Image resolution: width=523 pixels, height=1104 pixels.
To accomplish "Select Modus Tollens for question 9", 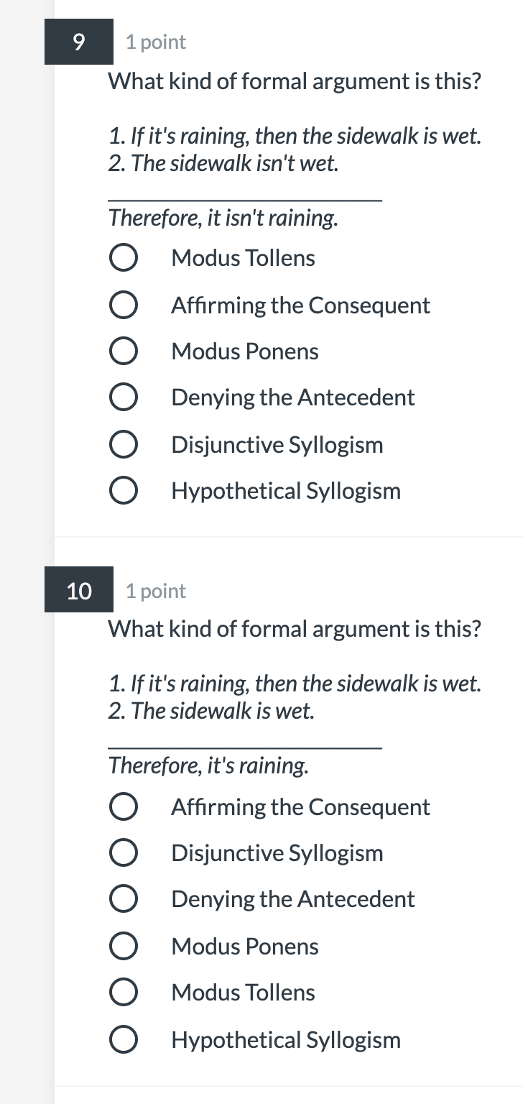I will tap(123, 257).
